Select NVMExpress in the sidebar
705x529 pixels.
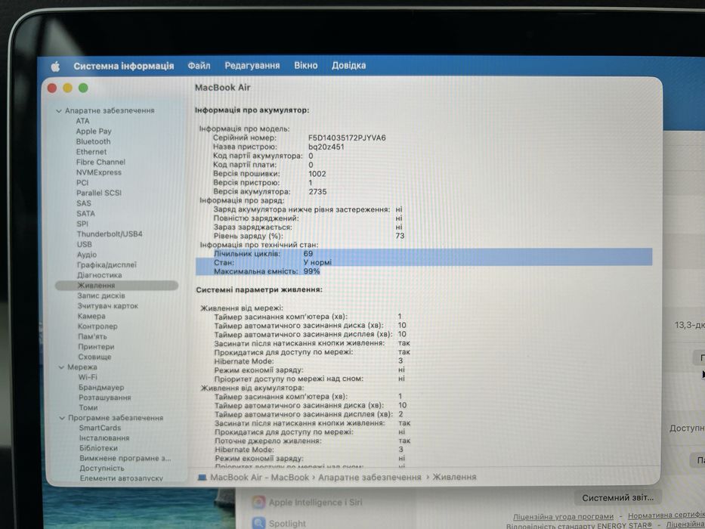pyautogui.click(x=99, y=172)
